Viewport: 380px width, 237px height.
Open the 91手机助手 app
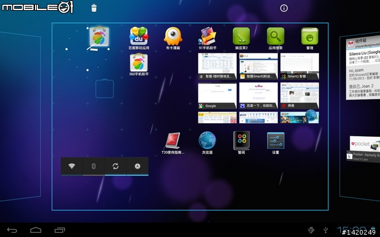[x=207, y=38]
